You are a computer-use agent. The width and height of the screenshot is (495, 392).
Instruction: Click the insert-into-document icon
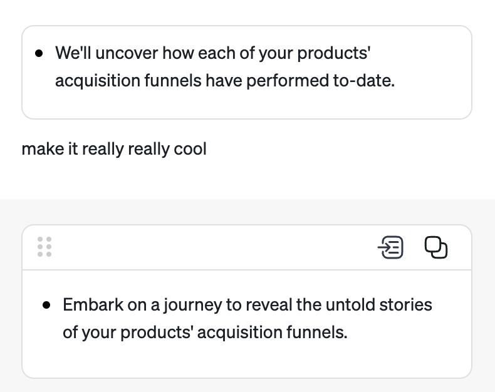[x=391, y=247]
